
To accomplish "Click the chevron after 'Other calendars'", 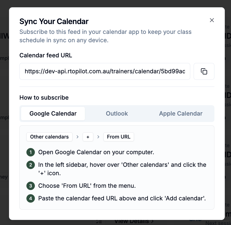I will [78, 137].
